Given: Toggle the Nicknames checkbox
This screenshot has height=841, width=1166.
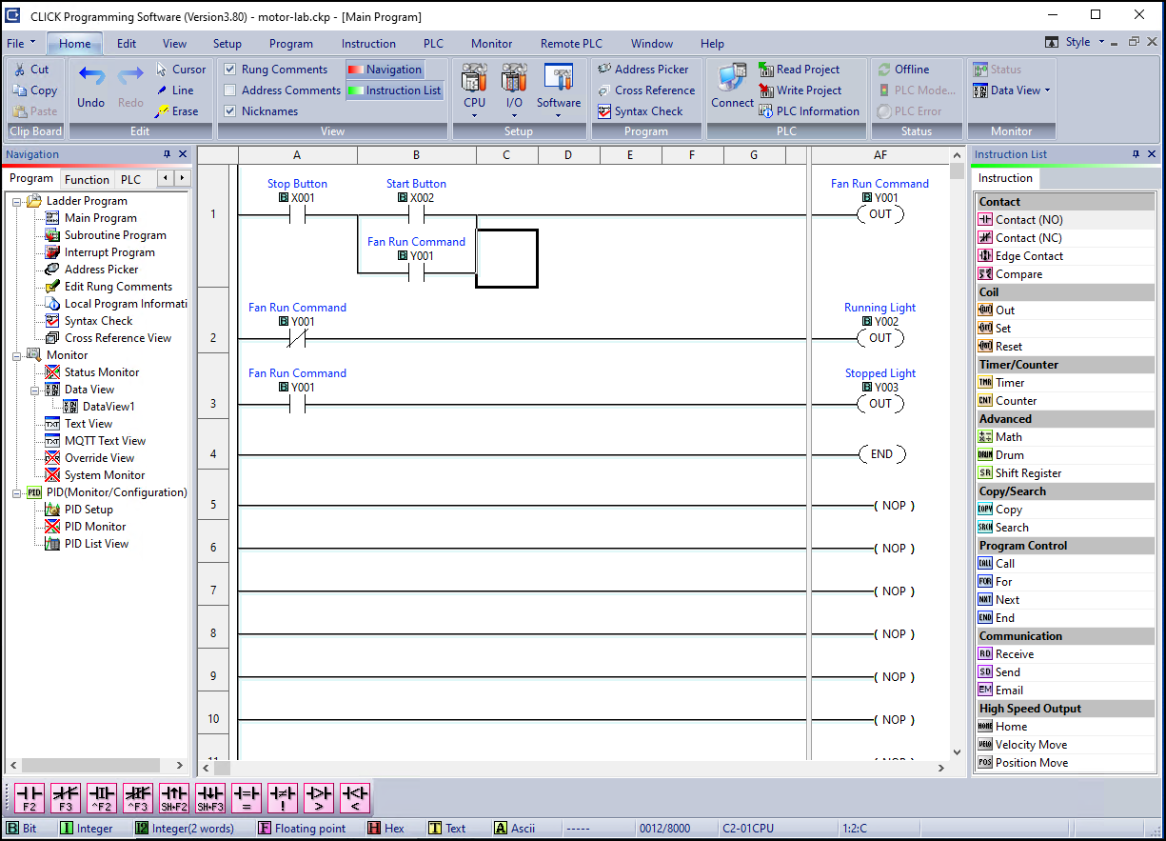Looking at the screenshot, I should (x=229, y=110).
